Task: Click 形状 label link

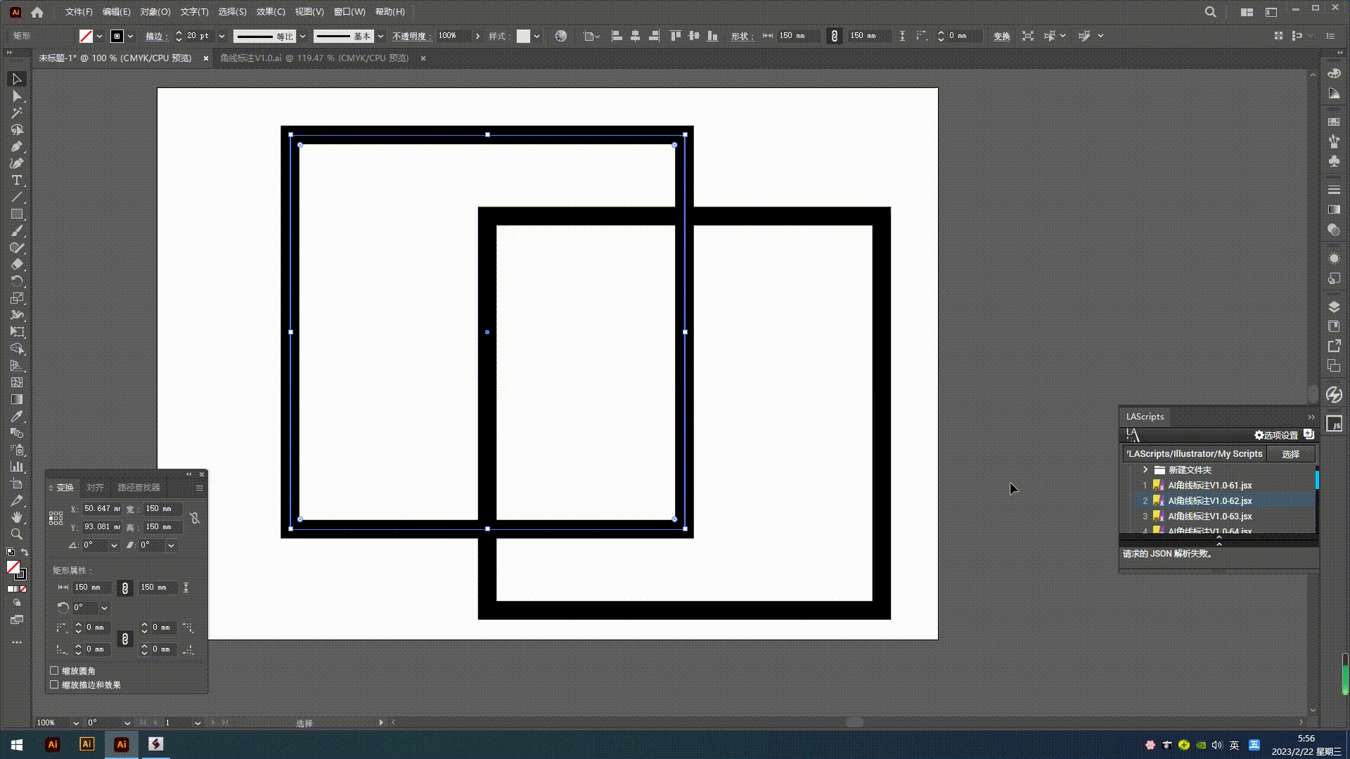Action: coord(742,36)
